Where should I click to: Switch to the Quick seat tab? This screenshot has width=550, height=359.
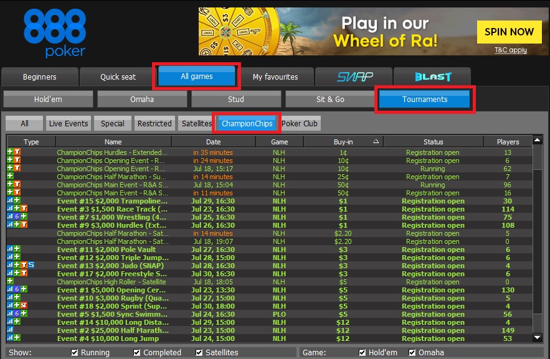pos(118,77)
